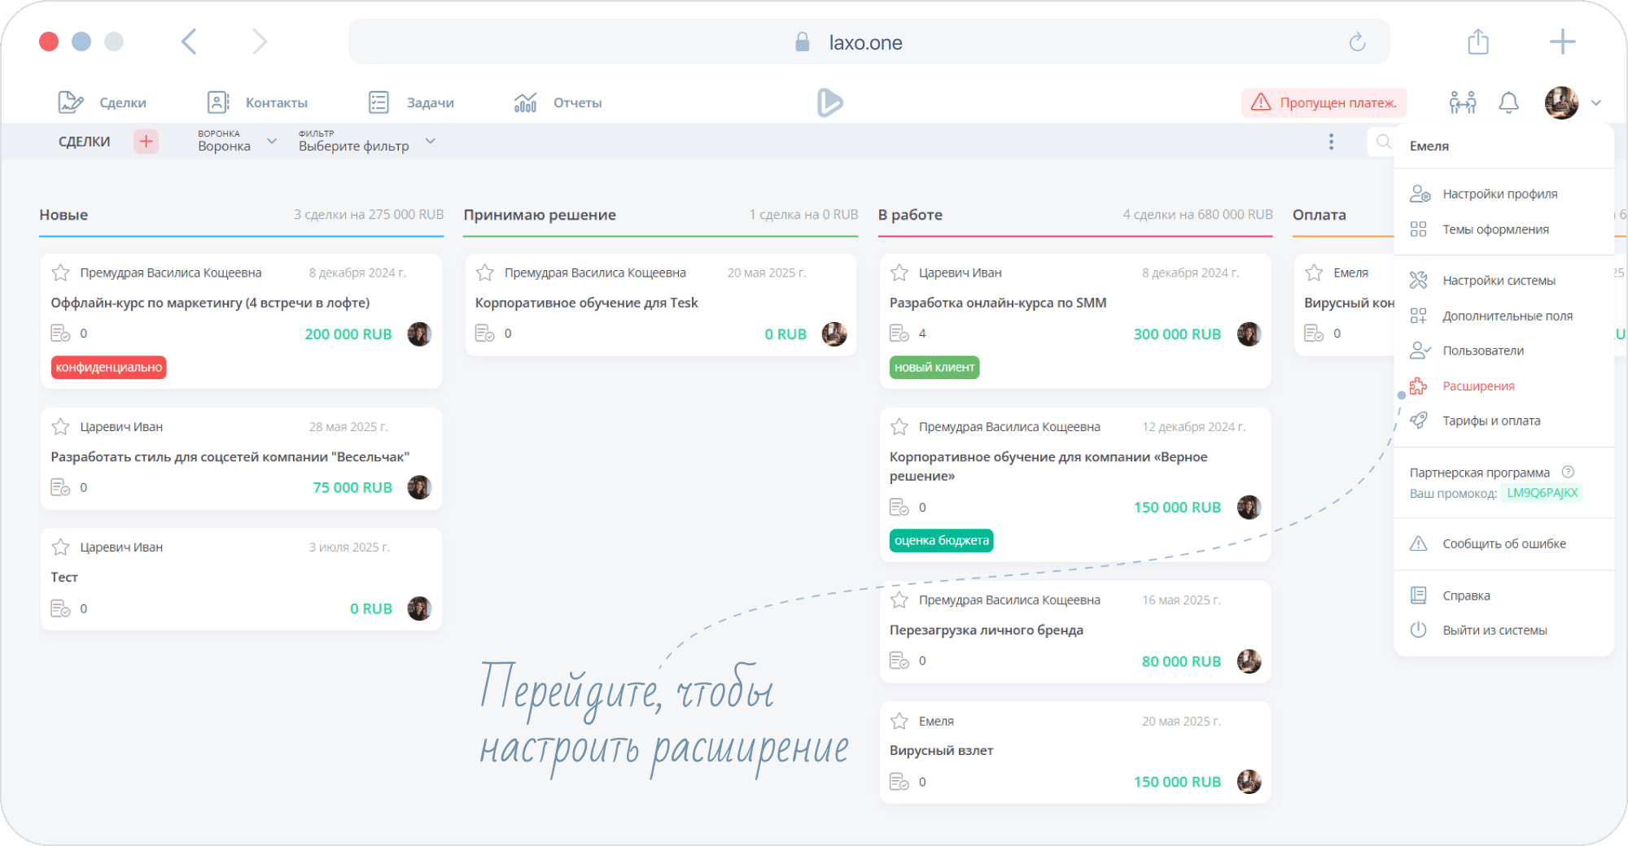This screenshot has height=846, width=1628.
Task: Click the search magnifier icon
Action: (x=1383, y=142)
